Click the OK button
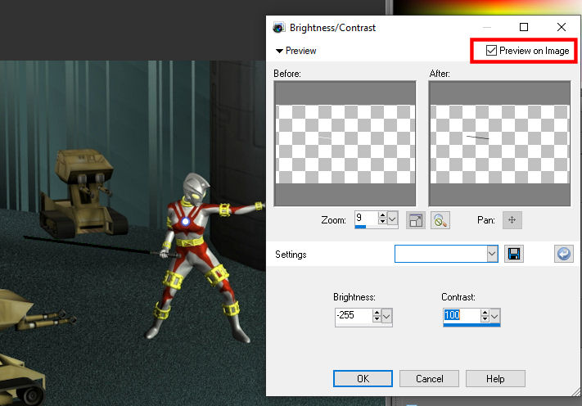This screenshot has height=406, width=582. [x=363, y=378]
